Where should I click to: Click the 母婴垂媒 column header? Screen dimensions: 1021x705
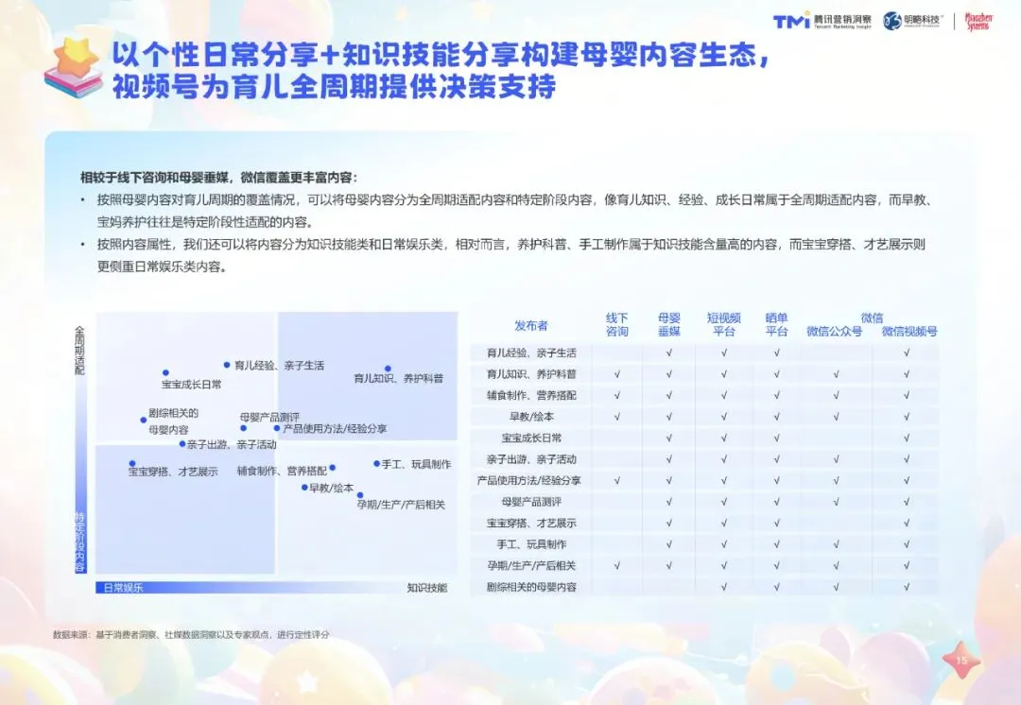668,325
